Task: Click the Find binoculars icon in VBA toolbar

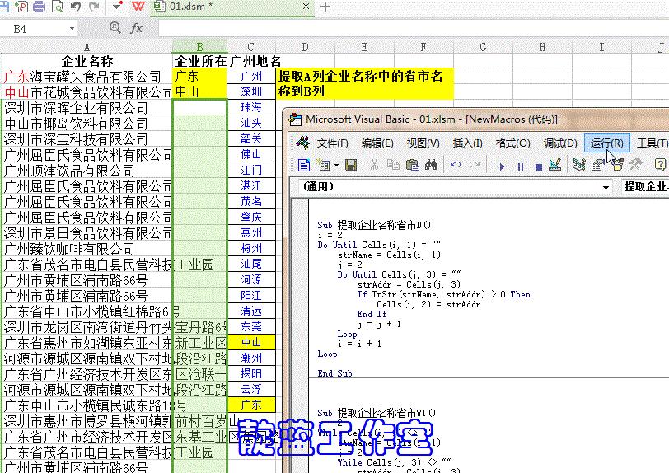Action: (x=431, y=165)
